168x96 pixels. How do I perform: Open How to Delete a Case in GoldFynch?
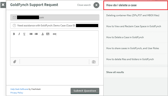(136, 37)
